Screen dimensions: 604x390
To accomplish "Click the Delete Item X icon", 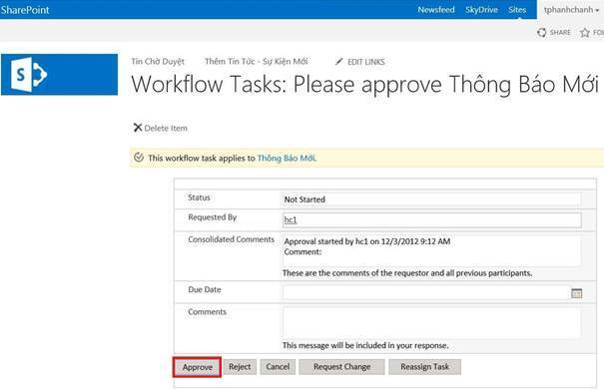I will coord(138,128).
